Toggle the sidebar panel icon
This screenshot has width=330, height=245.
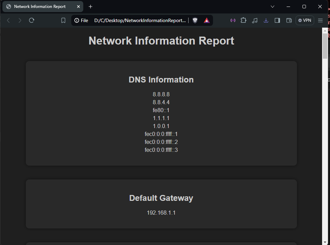tap(277, 20)
